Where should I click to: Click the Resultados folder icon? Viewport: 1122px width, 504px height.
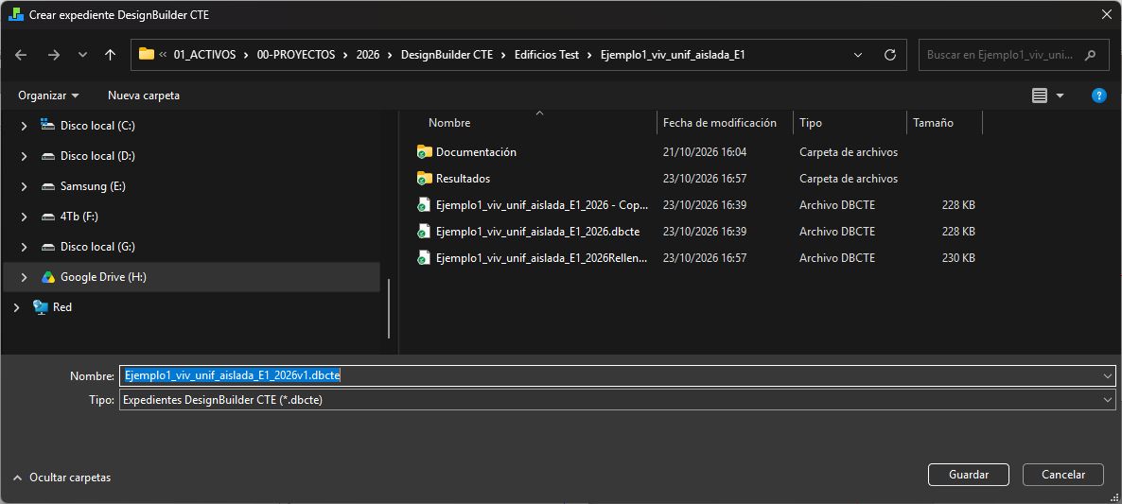point(425,179)
